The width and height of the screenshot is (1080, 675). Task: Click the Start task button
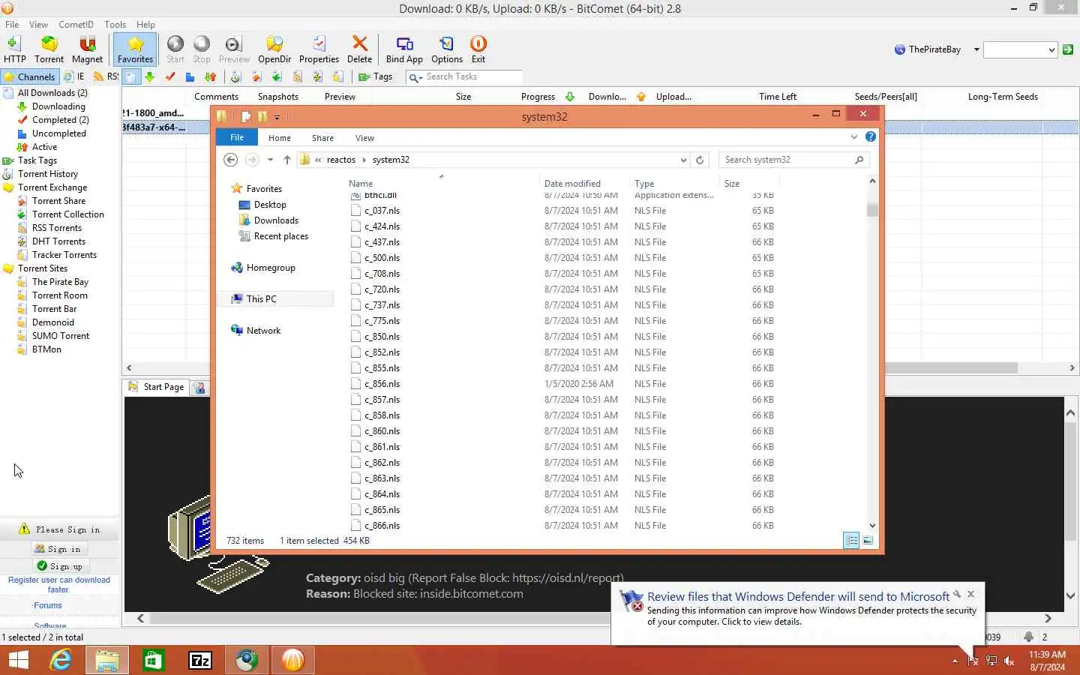(x=175, y=49)
